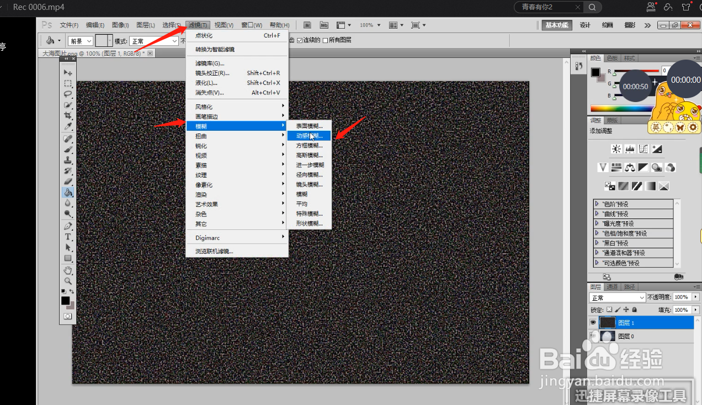The width and height of the screenshot is (702, 405).
Task: Open the 杂色 filter submenu
Action: pyautogui.click(x=237, y=214)
